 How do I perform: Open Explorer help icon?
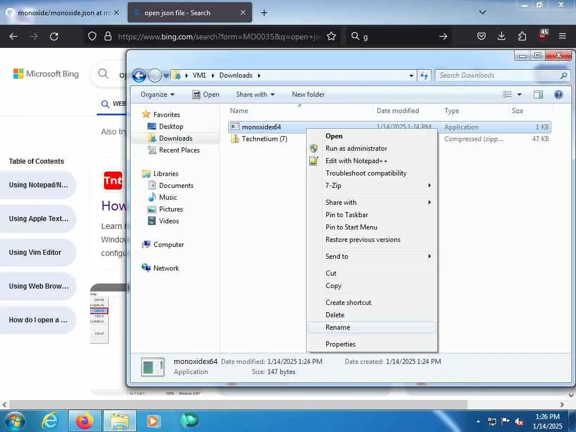pos(559,94)
